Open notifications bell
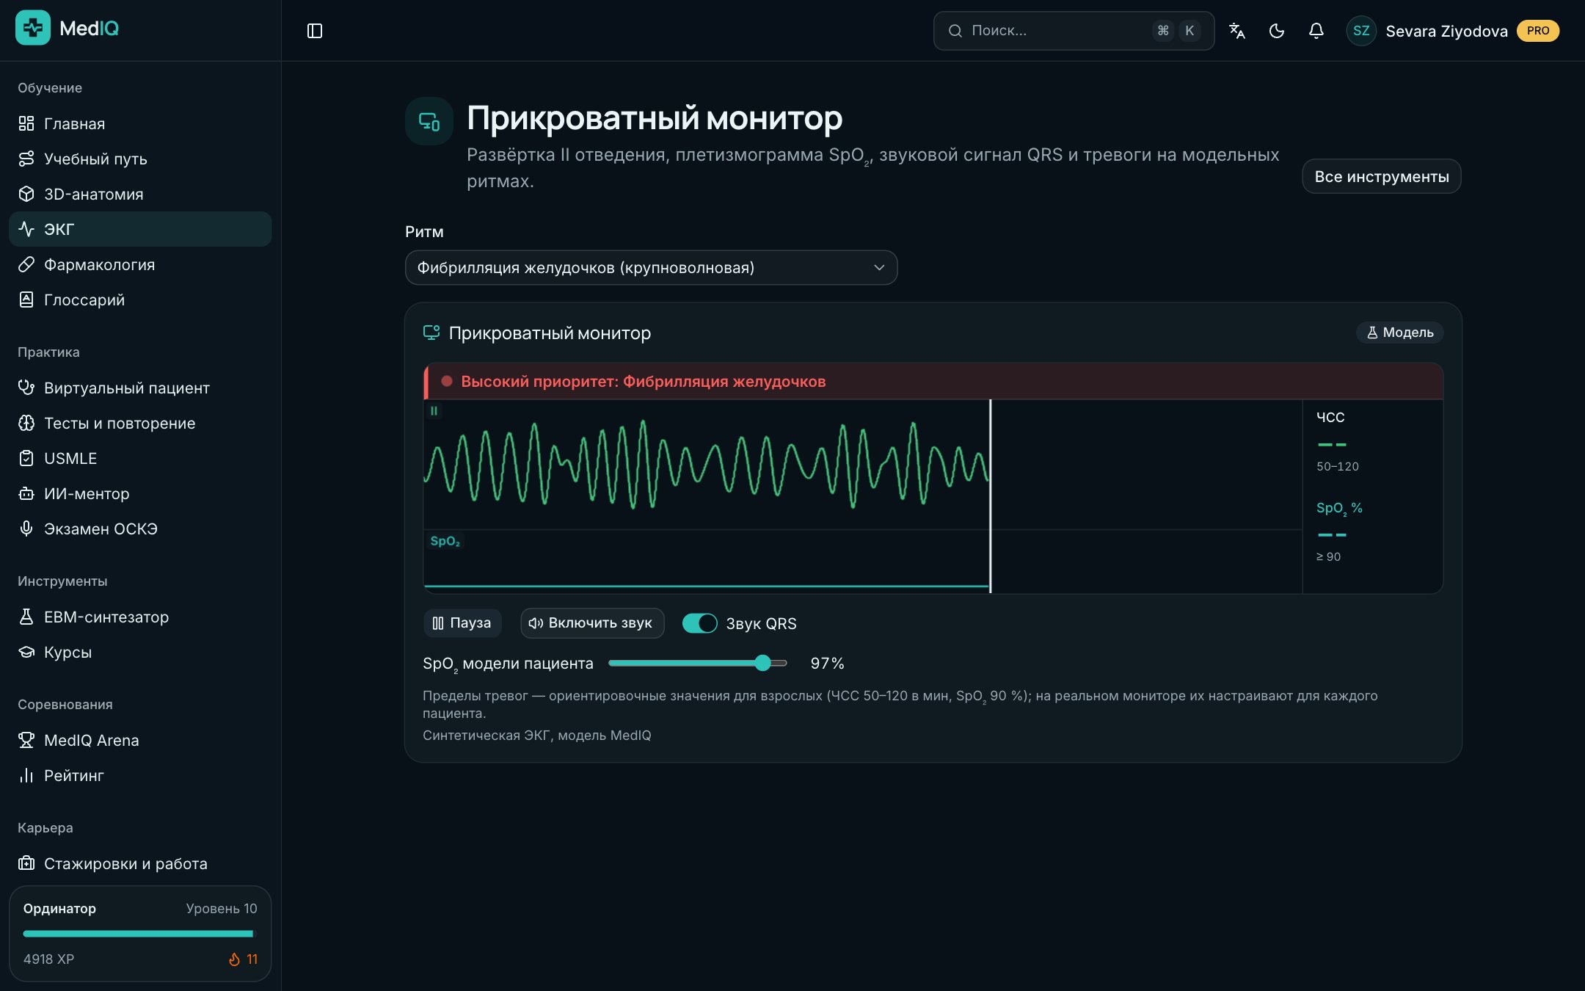The height and width of the screenshot is (991, 1585). (1316, 31)
